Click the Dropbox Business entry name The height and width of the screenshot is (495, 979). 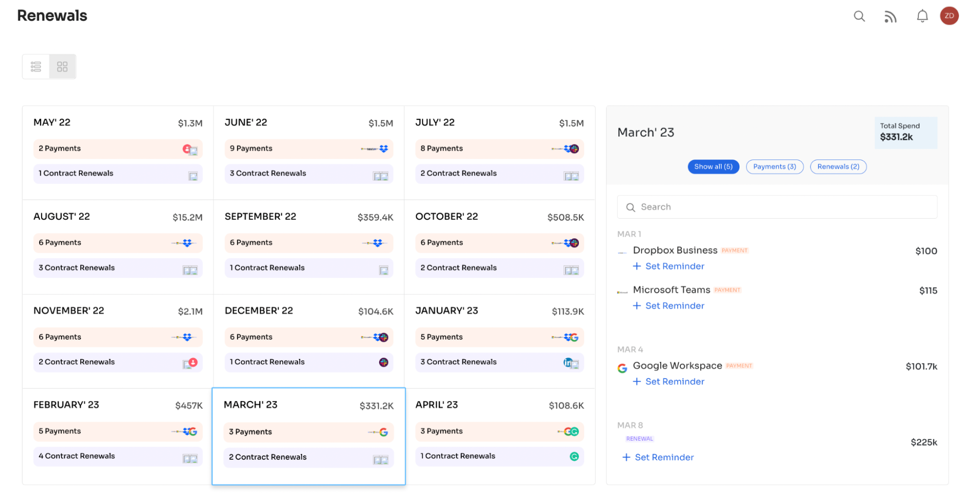(675, 250)
